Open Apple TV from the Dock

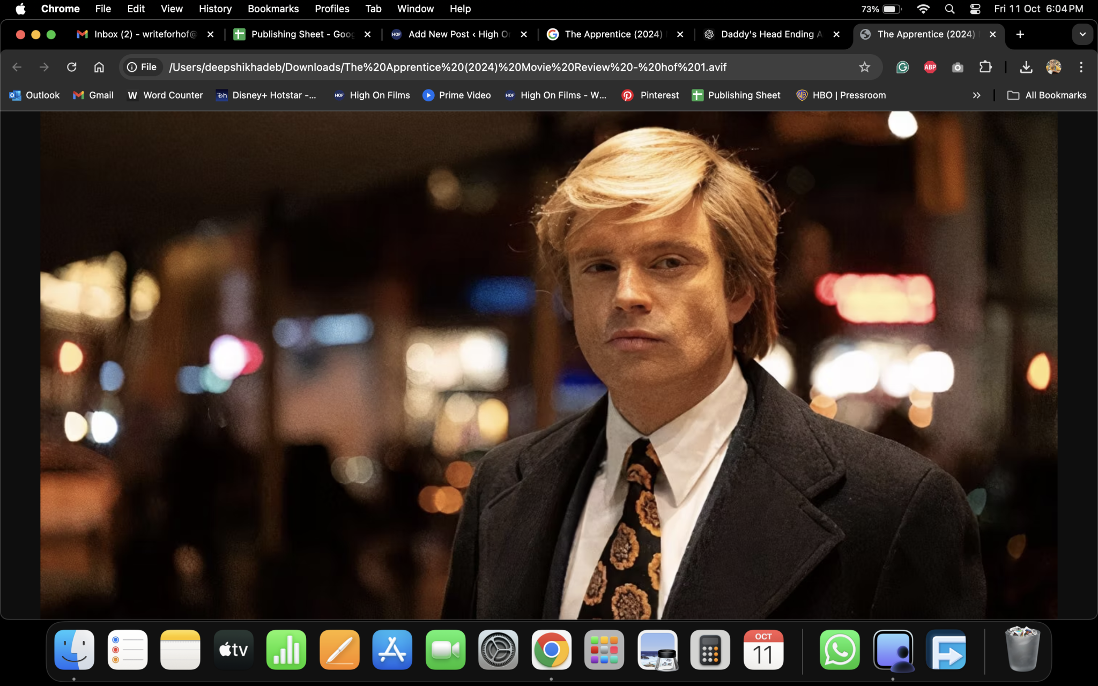[233, 650]
